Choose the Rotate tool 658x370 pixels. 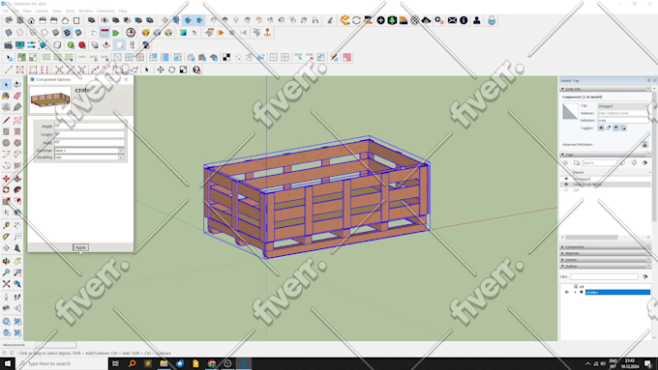coord(6,190)
